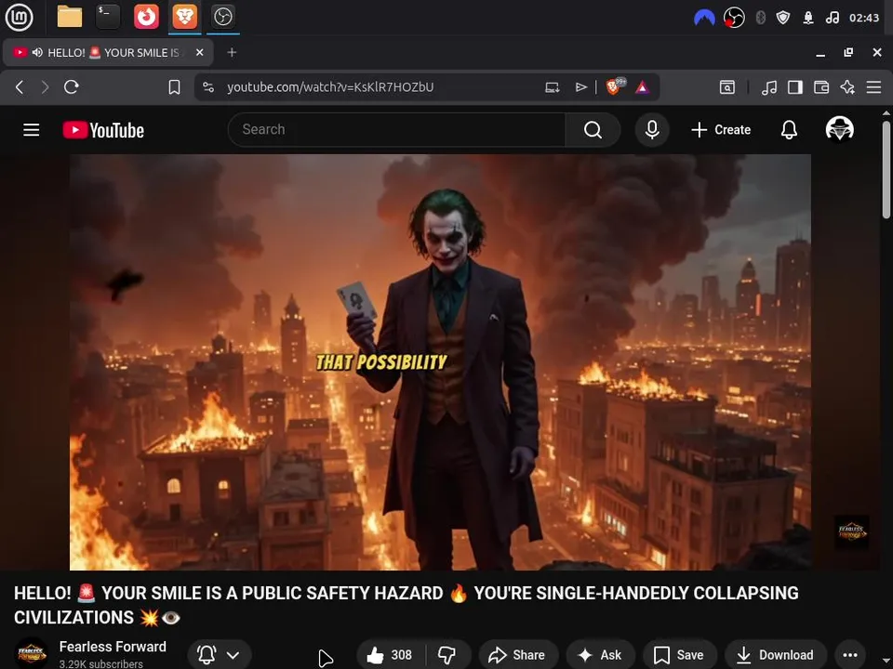Open the file manager from the taskbar
Viewport: 893px width, 669px height.
pos(70,17)
